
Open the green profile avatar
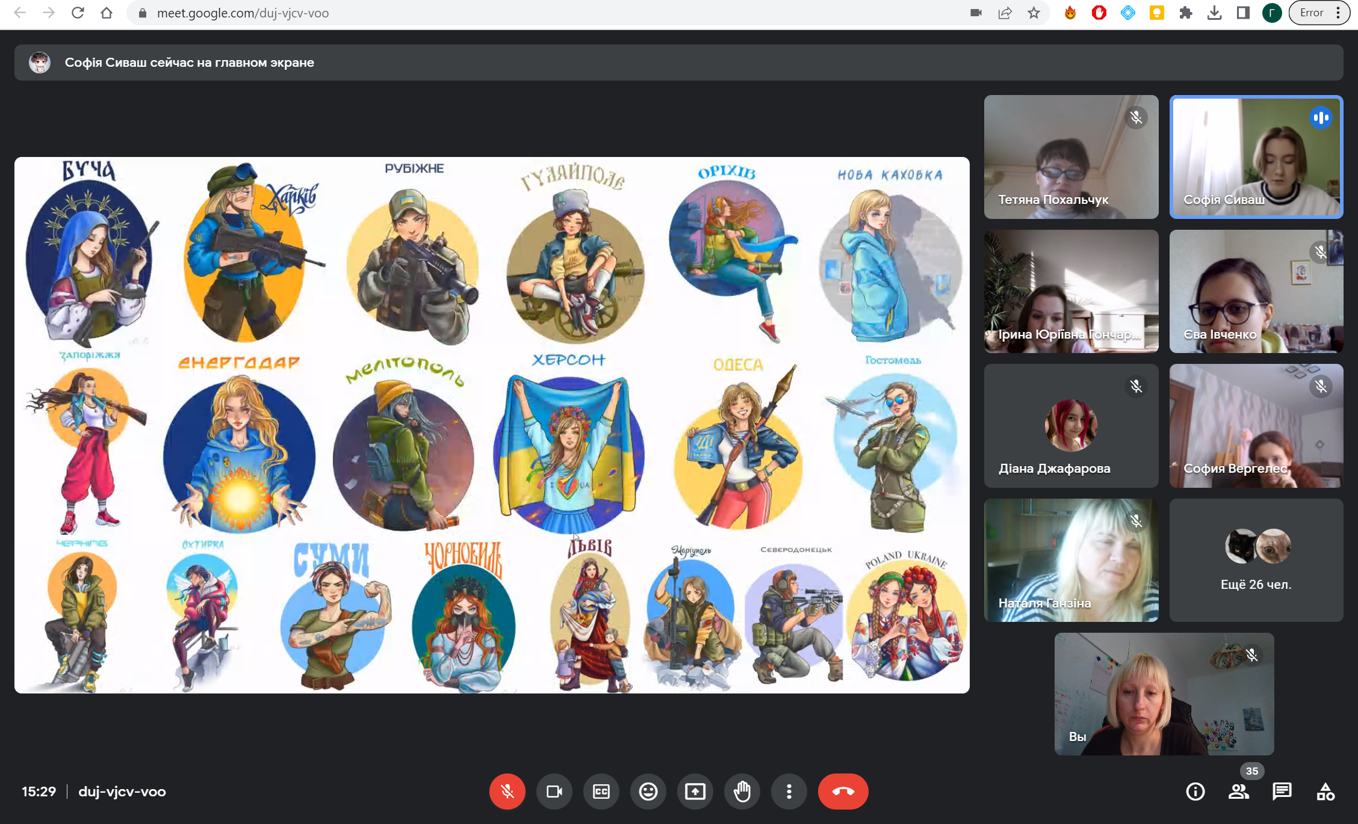[x=1271, y=13]
